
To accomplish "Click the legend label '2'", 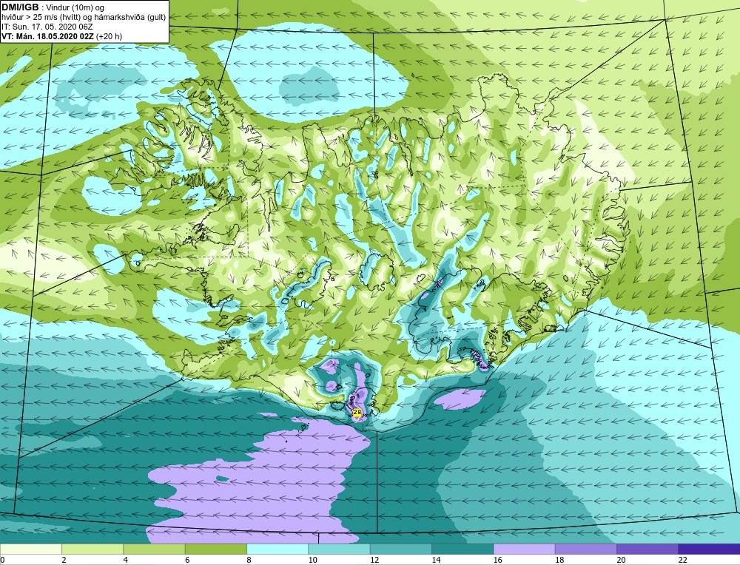I will click(x=64, y=560).
